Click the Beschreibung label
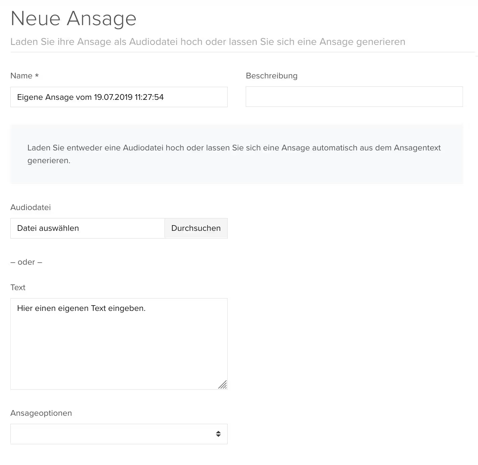Image resolution: width=478 pixels, height=465 pixels. [x=272, y=76]
